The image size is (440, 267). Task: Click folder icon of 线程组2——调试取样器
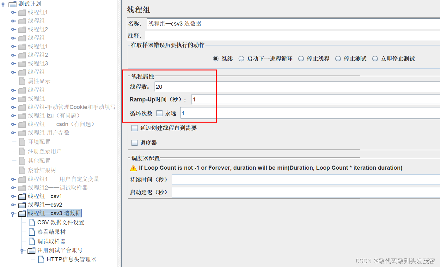pos(22,188)
